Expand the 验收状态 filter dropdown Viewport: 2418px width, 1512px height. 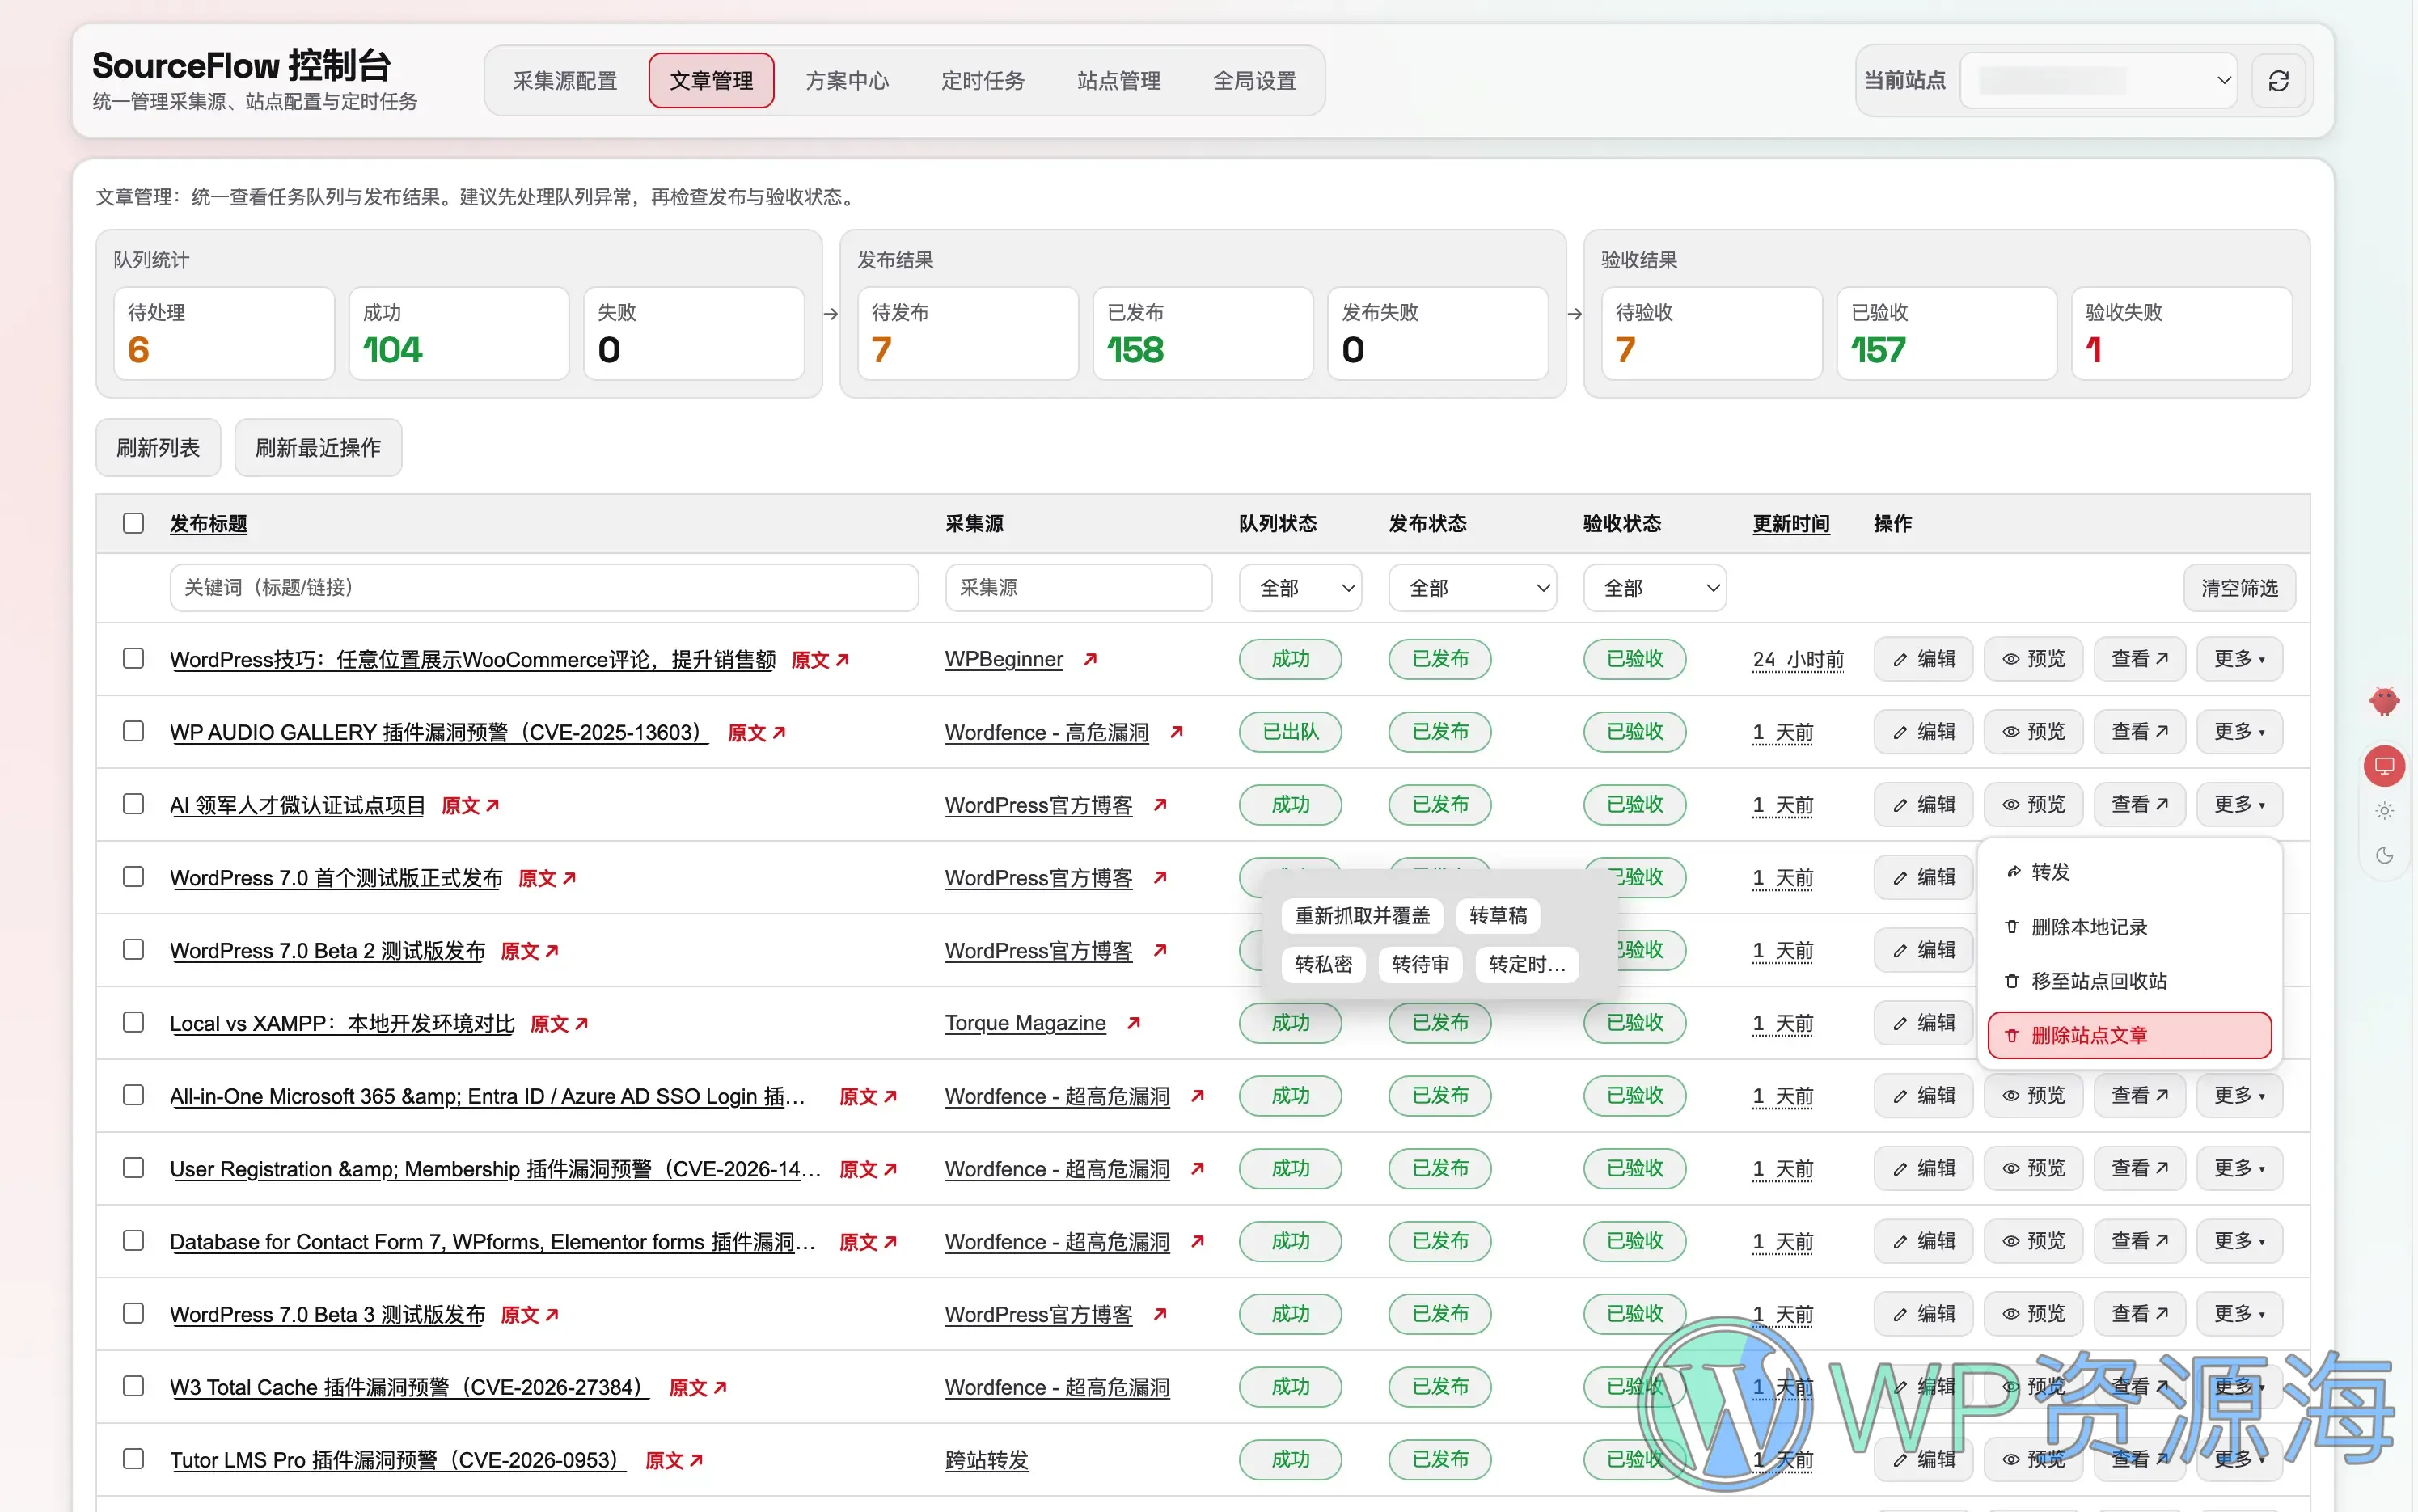pos(1654,587)
